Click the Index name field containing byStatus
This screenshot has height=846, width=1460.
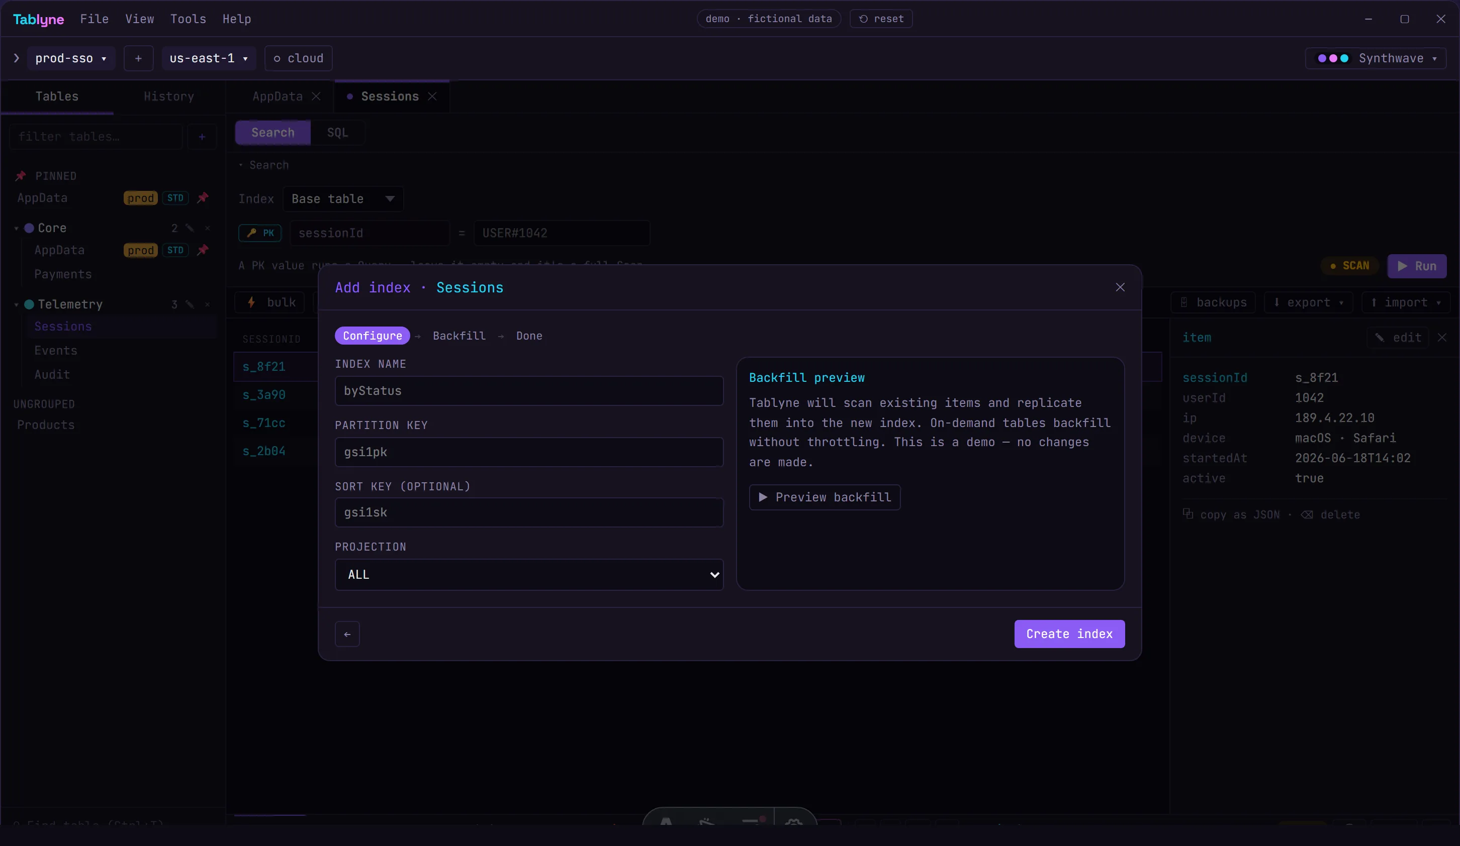[529, 391]
